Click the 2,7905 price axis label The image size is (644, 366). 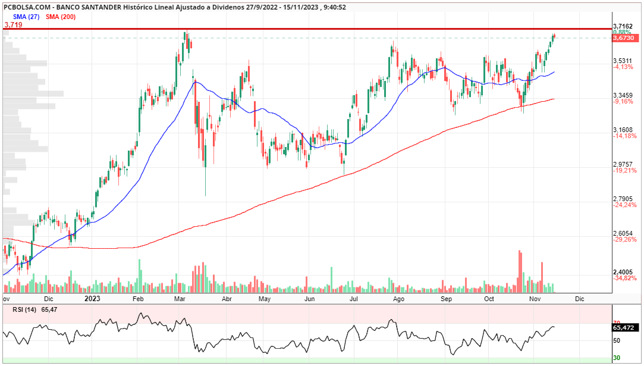click(x=623, y=199)
